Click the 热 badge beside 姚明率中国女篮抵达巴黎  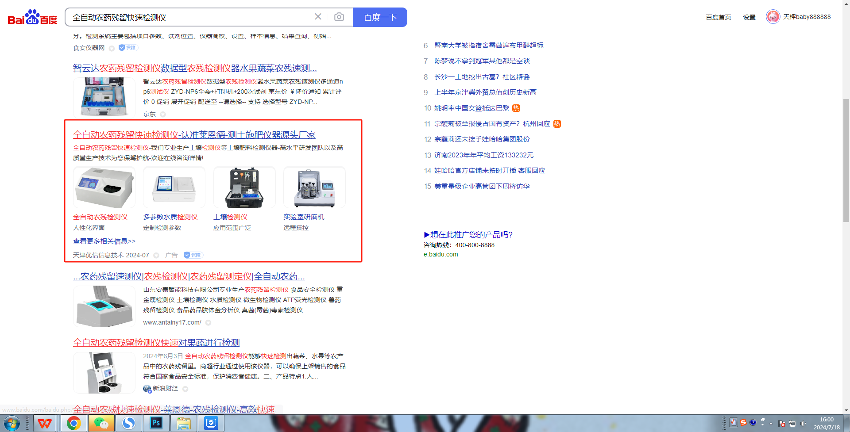pyautogui.click(x=516, y=108)
